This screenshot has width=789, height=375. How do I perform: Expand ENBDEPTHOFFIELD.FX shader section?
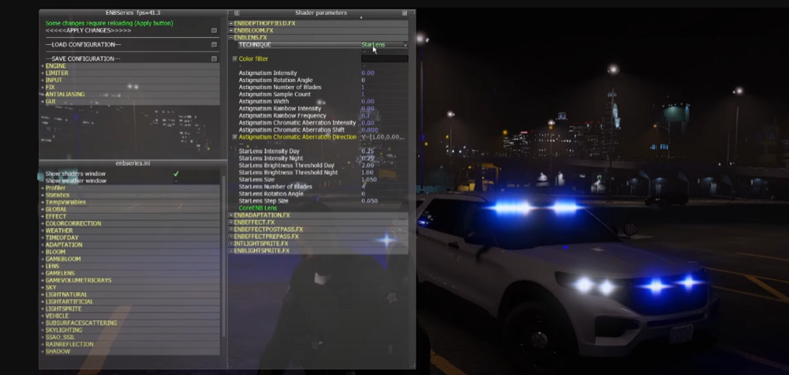point(231,24)
